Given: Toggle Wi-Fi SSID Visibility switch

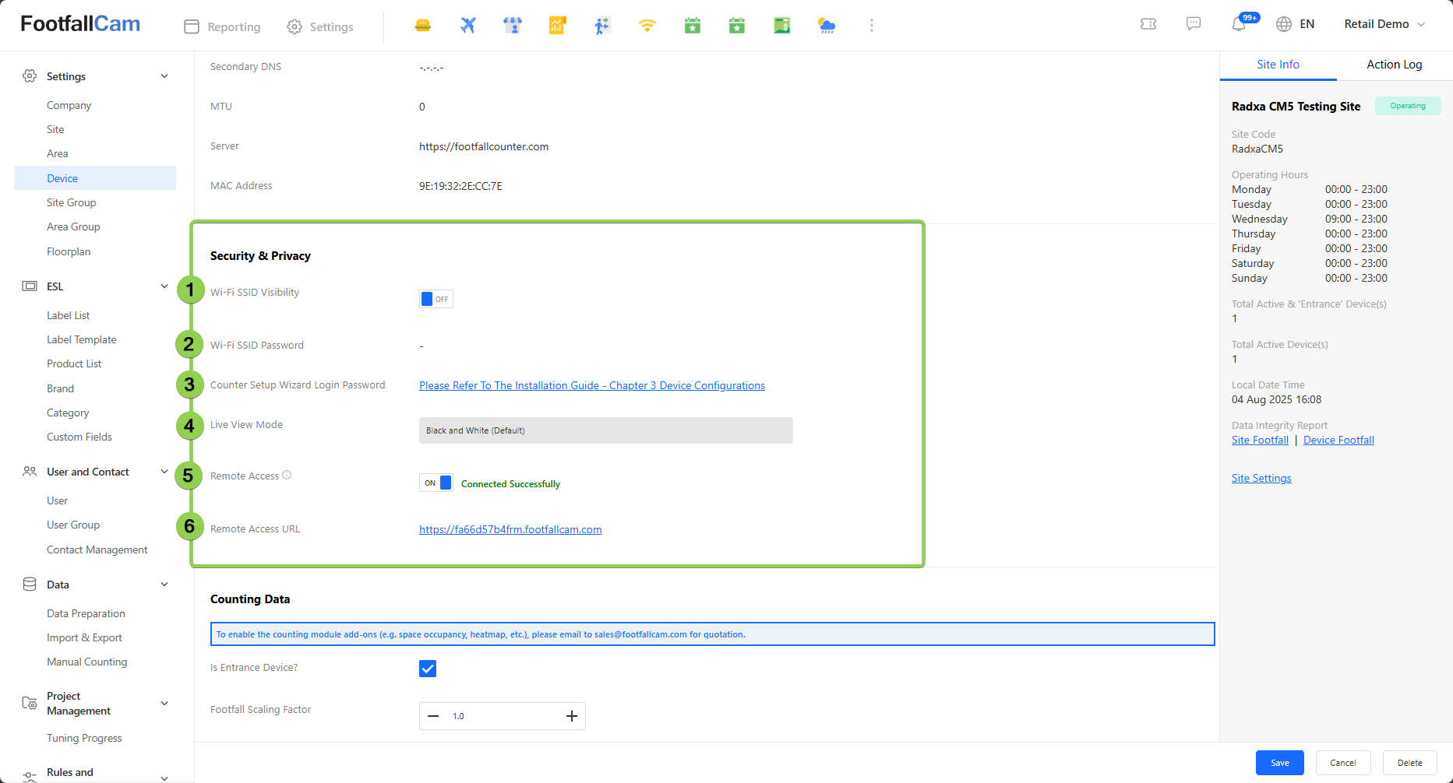Looking at the screenshot, I should point(436,299).
